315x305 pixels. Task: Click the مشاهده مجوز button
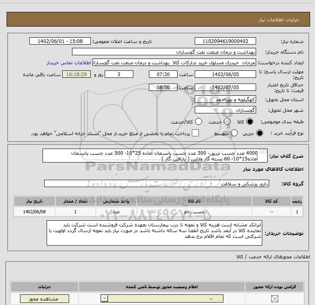45,299
